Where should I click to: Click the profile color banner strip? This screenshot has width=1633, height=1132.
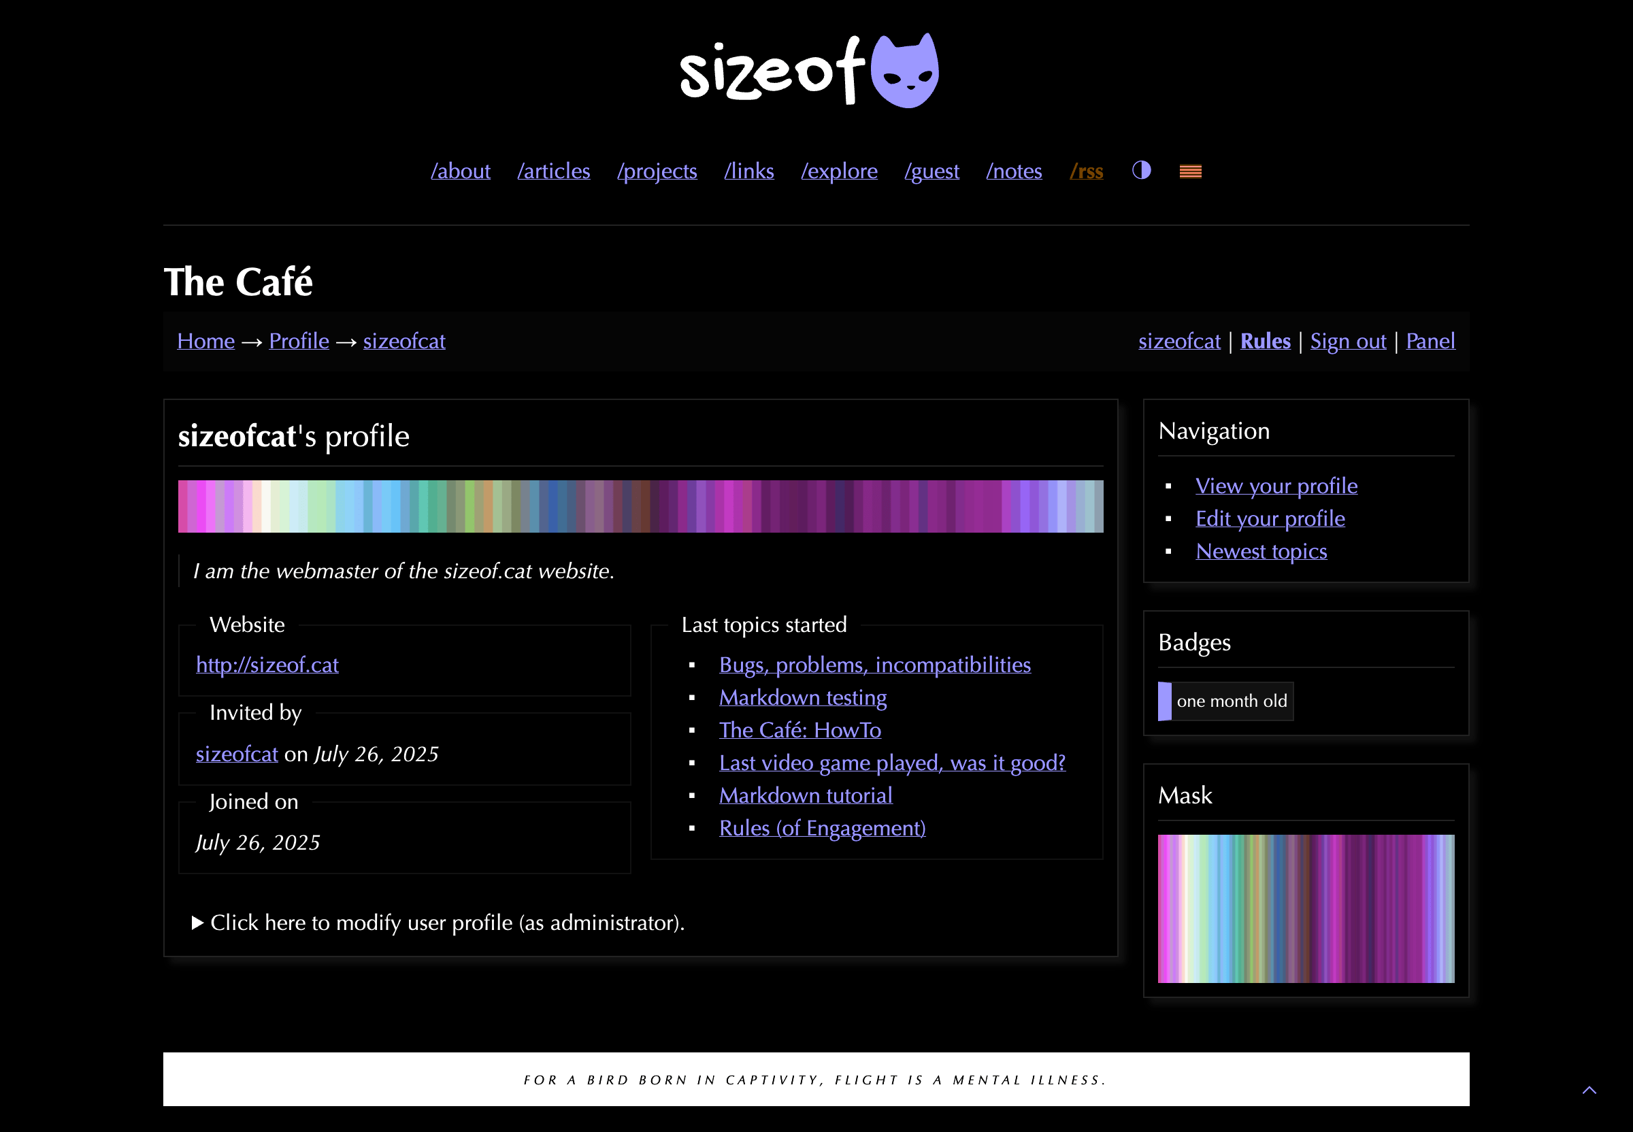coord(640,505)
